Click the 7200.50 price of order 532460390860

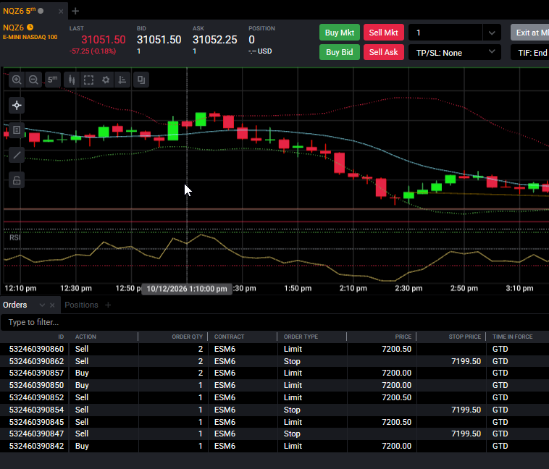pyautogui.click(x=396, y=349)
